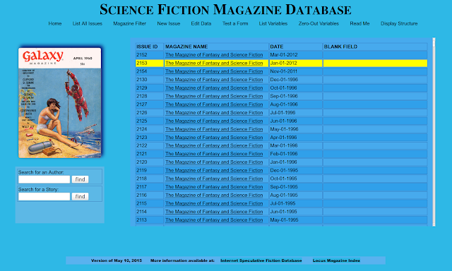Open Locus Magazine Index link
452x271 pixels.
pos(336,260)
